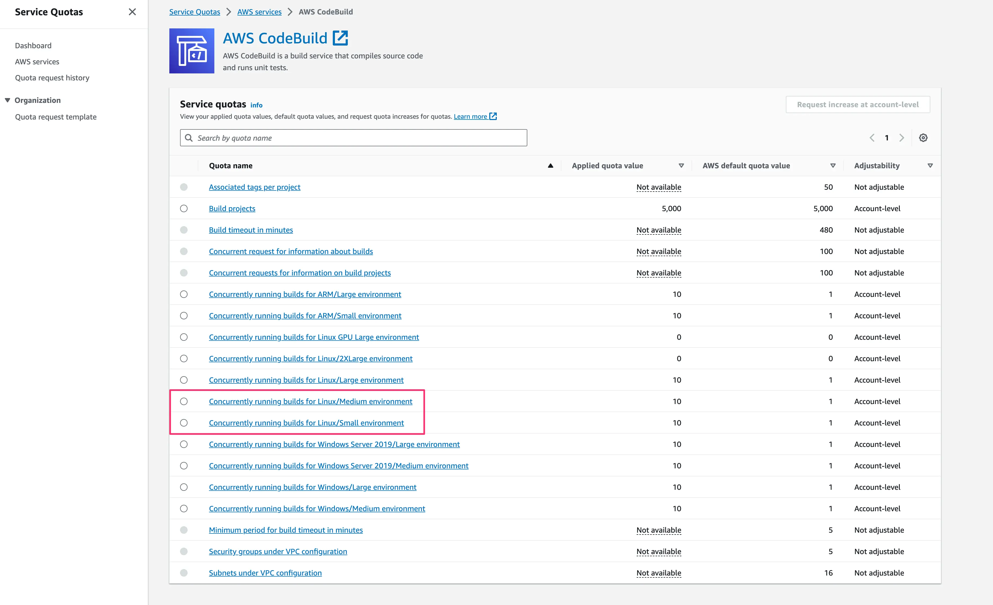
Task: Expand the Applied quota value filter
Action: 680,165
